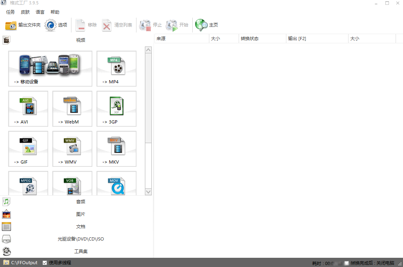
Task: Open the 任务 (Task) menu
Action: (x=10, y=12)
